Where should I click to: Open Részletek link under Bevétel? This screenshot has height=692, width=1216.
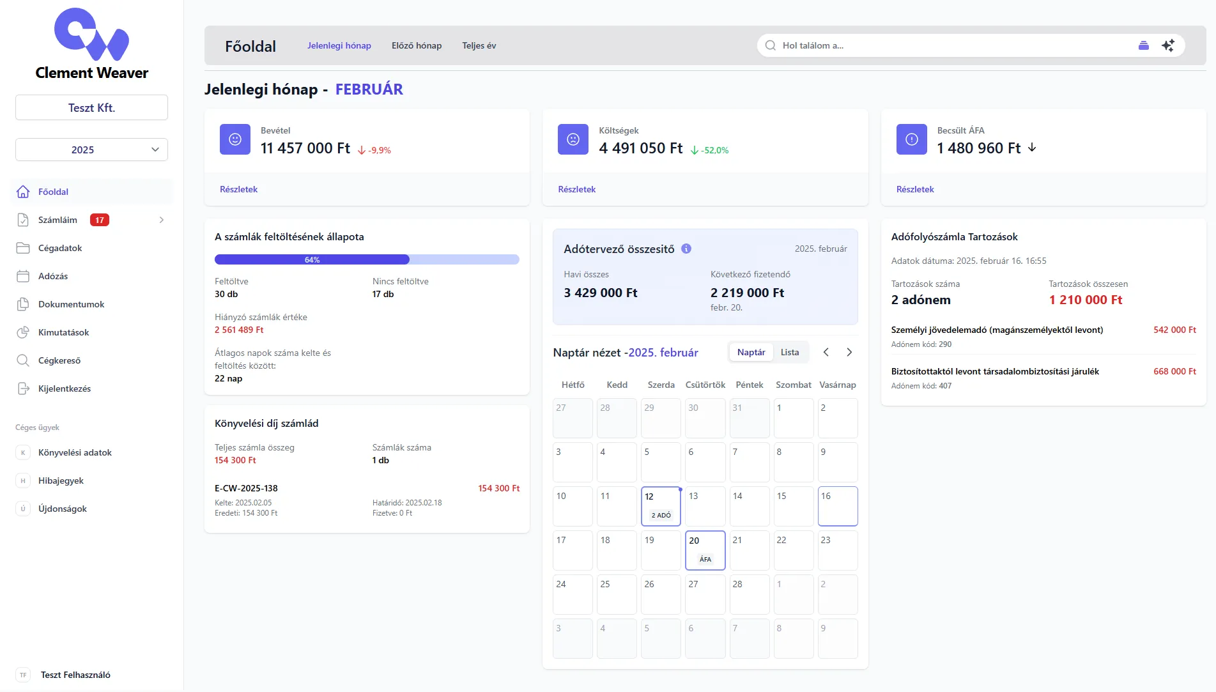[238, 189]
